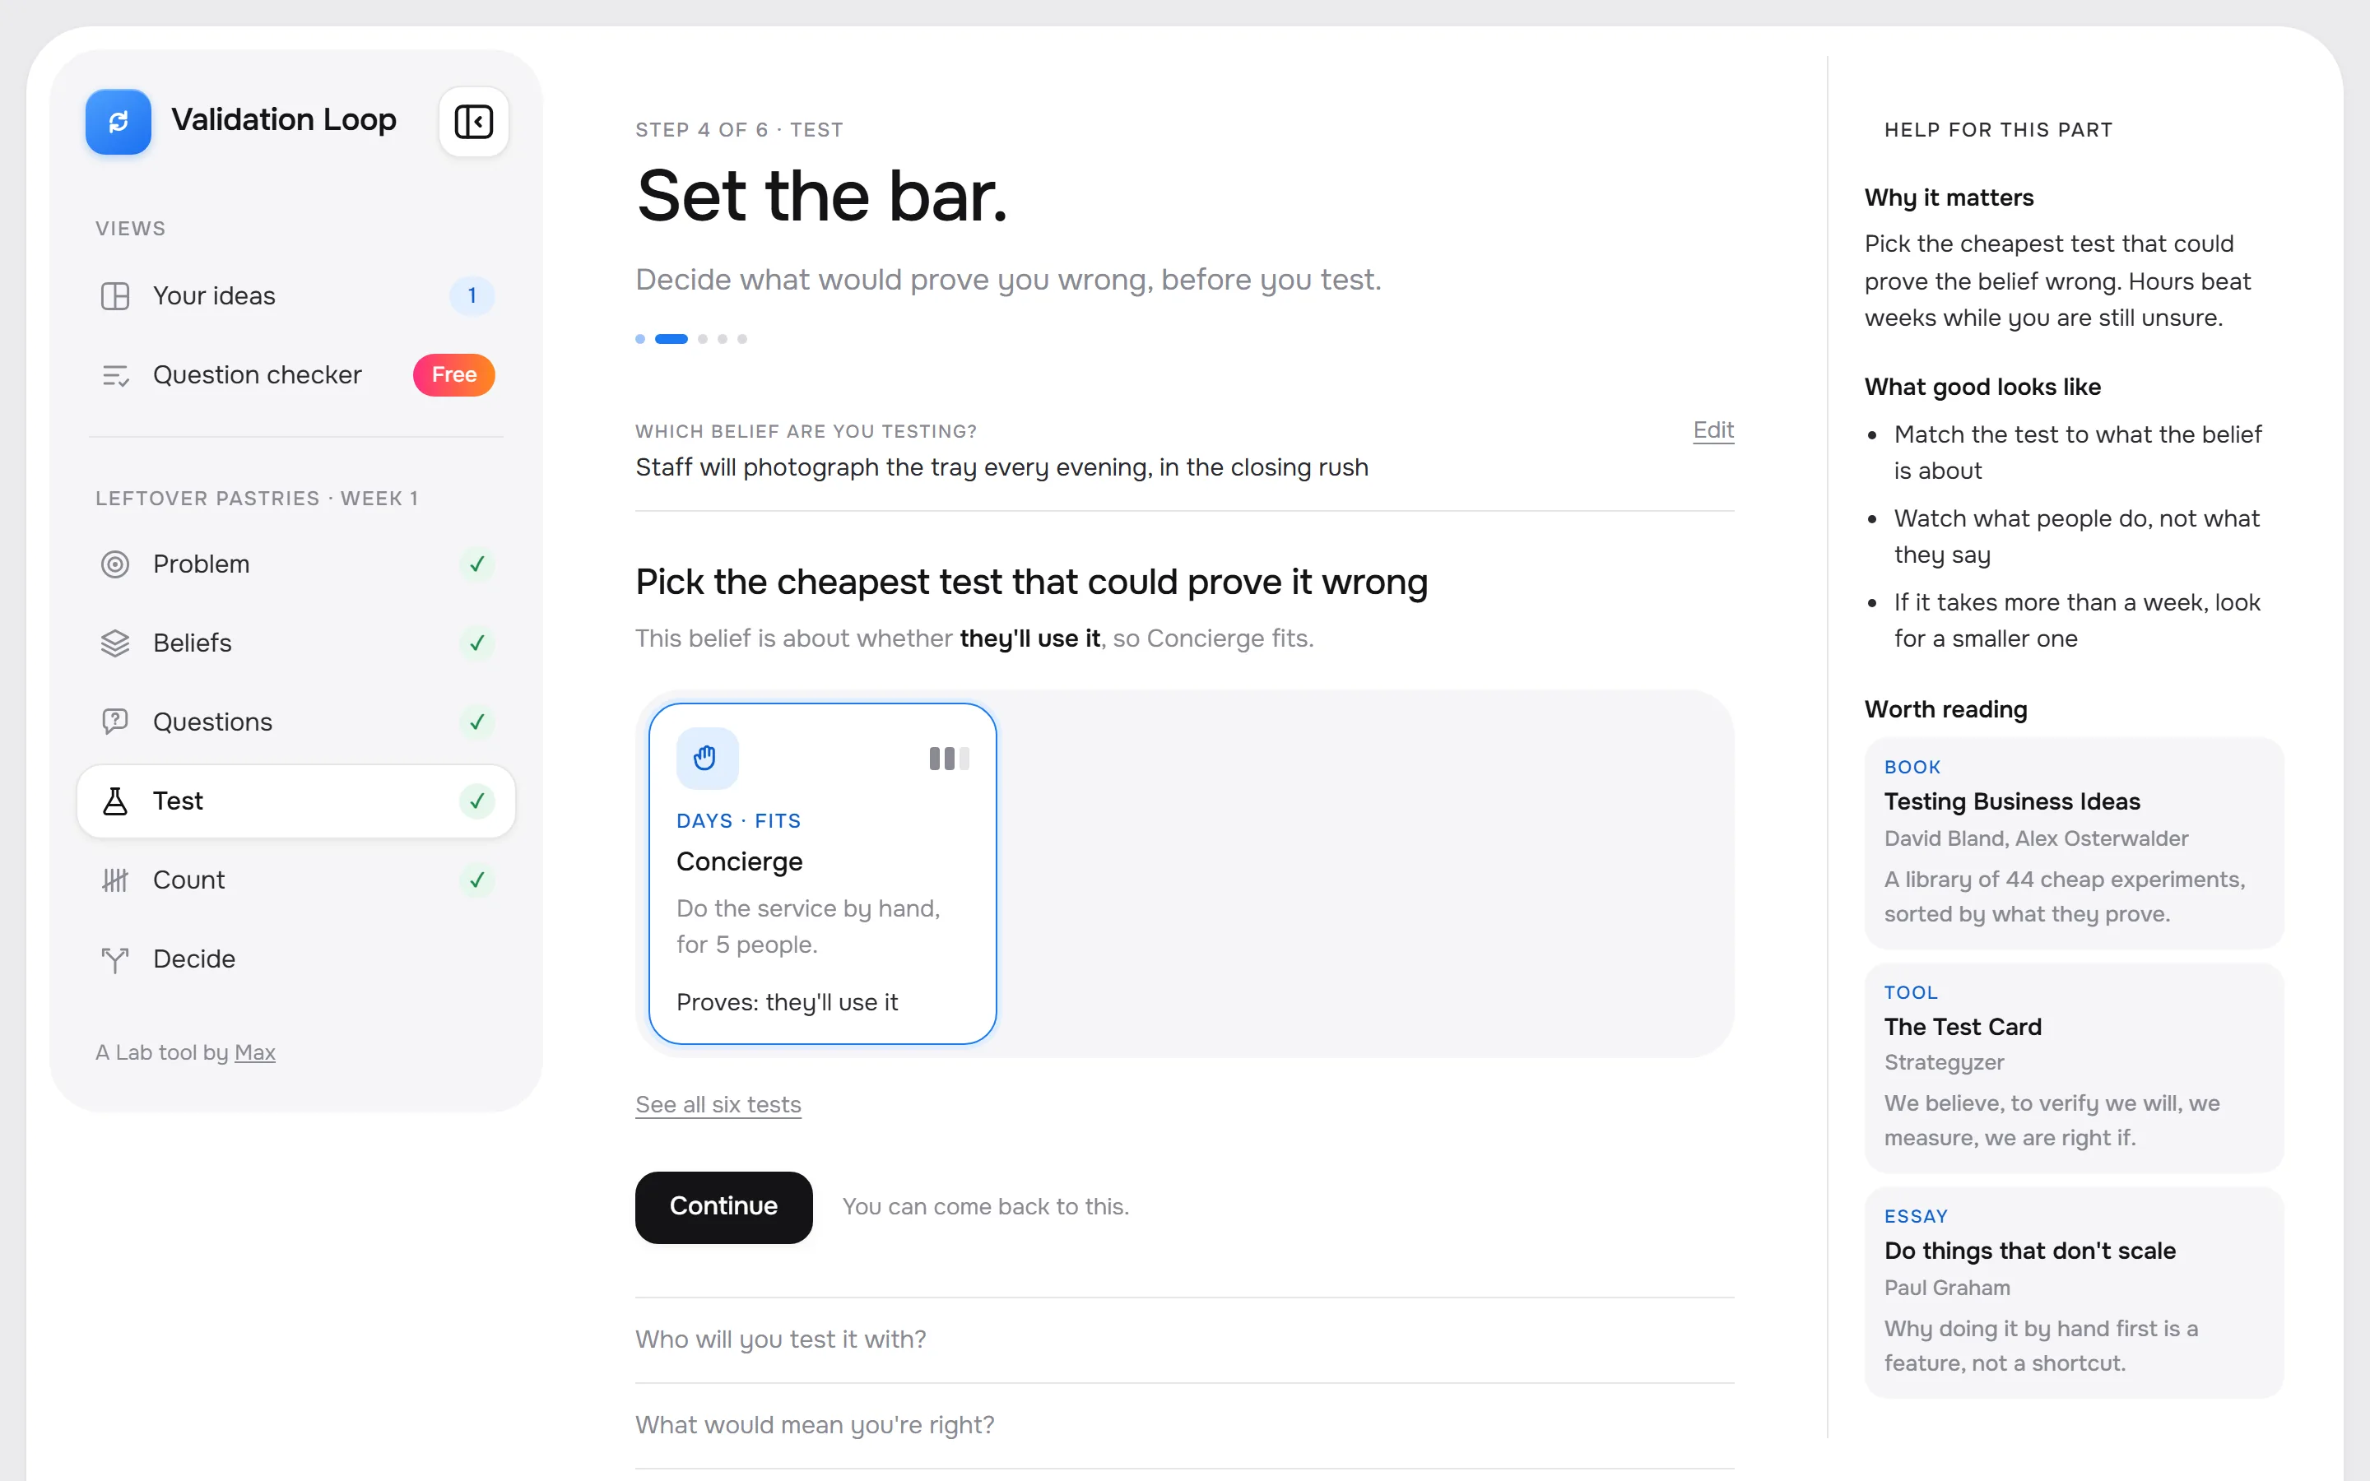Go to the Decide step
The image size is (2370, 1481).
295,959
